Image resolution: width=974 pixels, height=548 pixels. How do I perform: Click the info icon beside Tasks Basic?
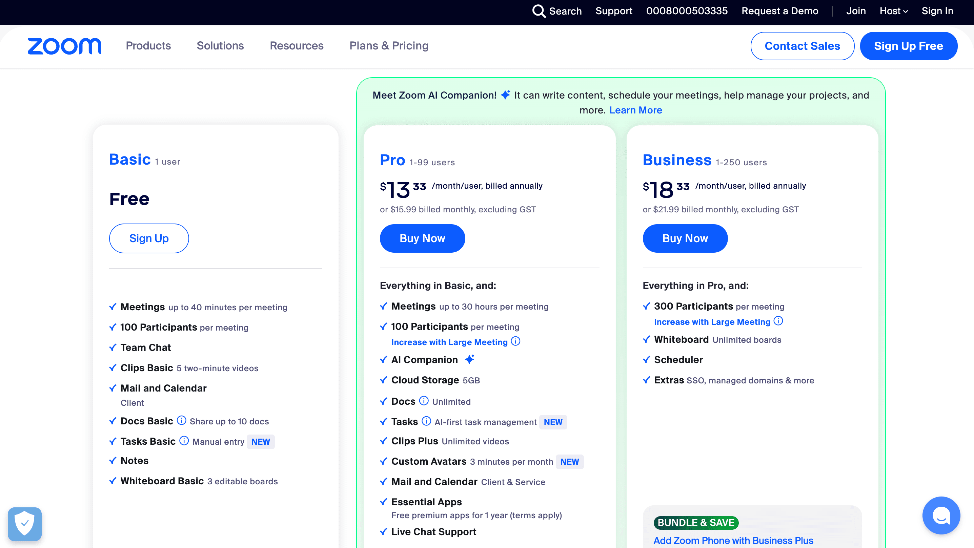[183, 441]
